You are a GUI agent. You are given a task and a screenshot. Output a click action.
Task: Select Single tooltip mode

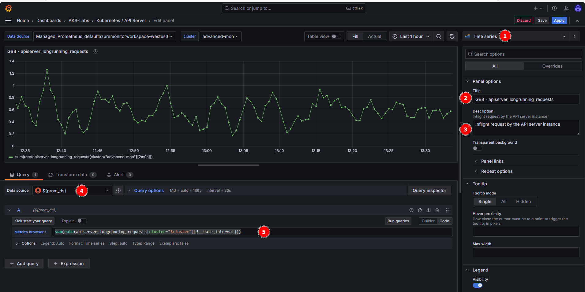(x=485, y=201)
